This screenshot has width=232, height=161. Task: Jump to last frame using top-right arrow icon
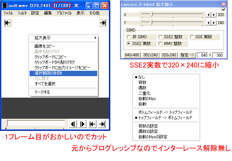click(103, 23)
